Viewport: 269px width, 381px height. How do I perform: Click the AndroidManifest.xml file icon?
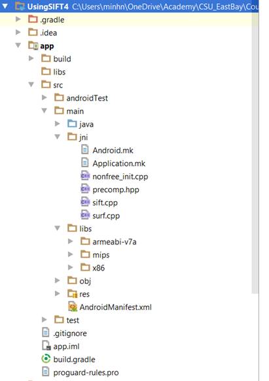click(x=73, y=307)
